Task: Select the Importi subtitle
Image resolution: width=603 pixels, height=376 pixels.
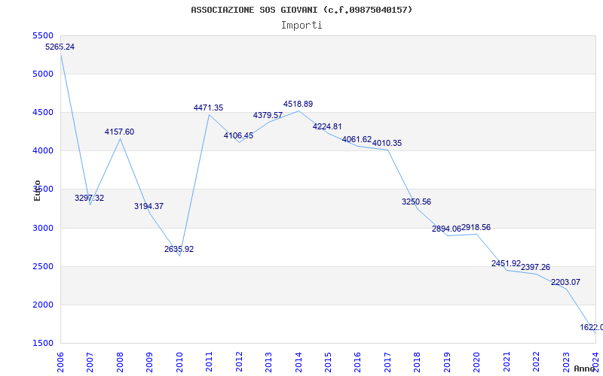Action: tap(301, 26)
